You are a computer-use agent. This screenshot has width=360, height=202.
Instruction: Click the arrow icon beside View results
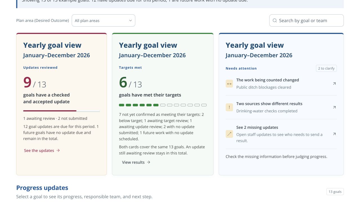pyautogui.click(x=149, y=162)
